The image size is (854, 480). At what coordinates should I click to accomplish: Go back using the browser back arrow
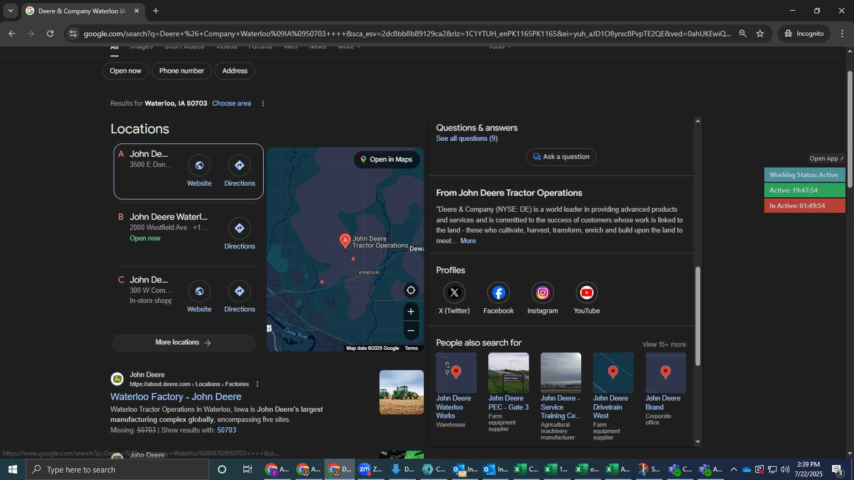(x=12, y=34)
